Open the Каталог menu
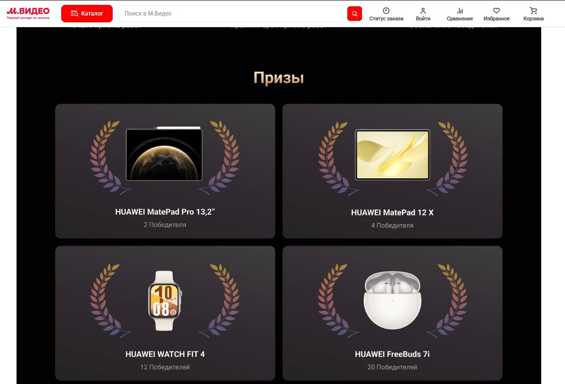The width and height of the screenshot is (565, 384). pyautogui.click(x=87, y=14)
